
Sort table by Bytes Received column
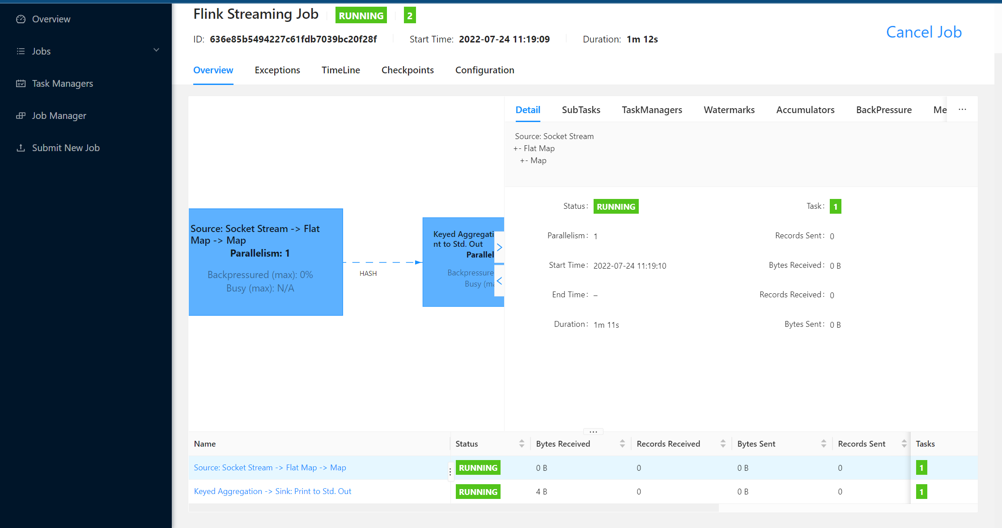coord(622,444)
